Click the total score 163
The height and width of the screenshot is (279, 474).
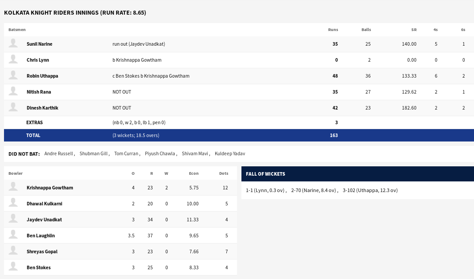point(334,135)
